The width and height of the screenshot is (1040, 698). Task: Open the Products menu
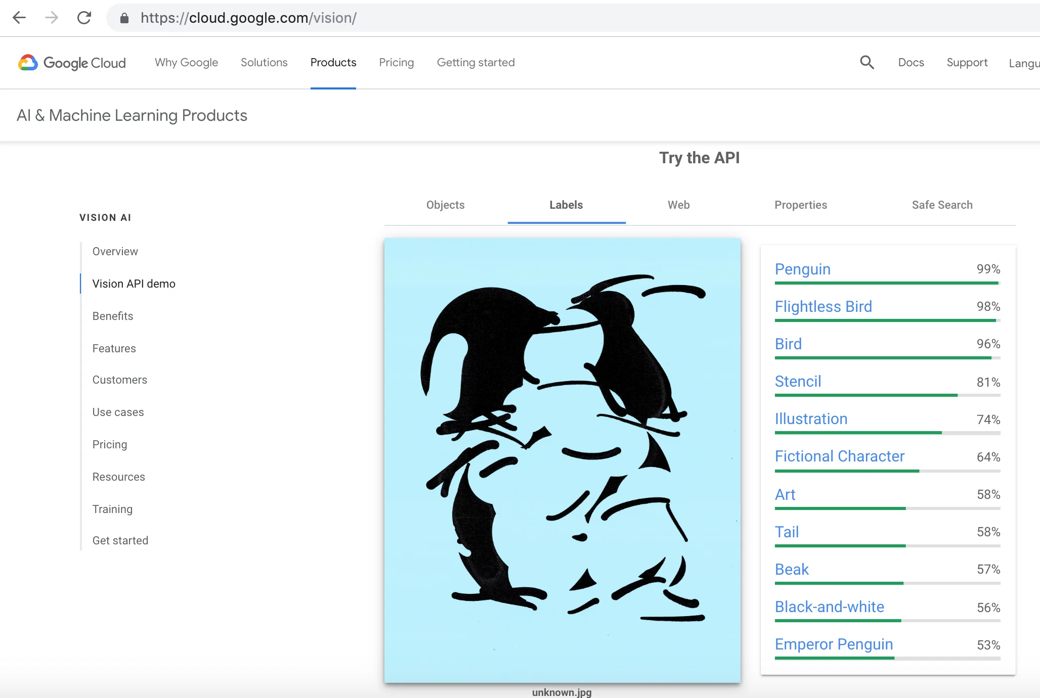coord(333,63)
